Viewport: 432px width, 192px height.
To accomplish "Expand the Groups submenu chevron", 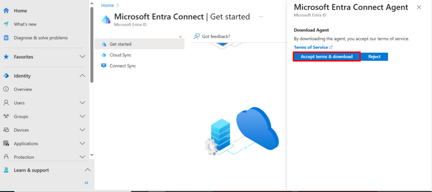I will pos(82,116).
